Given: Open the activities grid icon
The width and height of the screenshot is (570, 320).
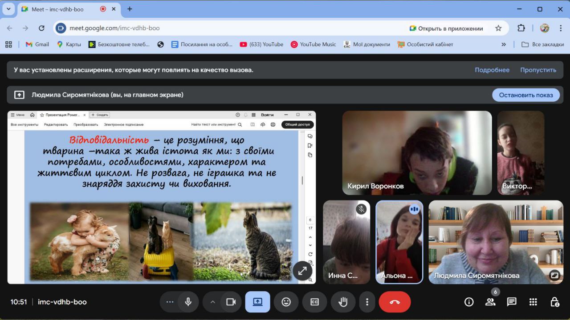Looking at the screenshot, I should coord(533,302).
